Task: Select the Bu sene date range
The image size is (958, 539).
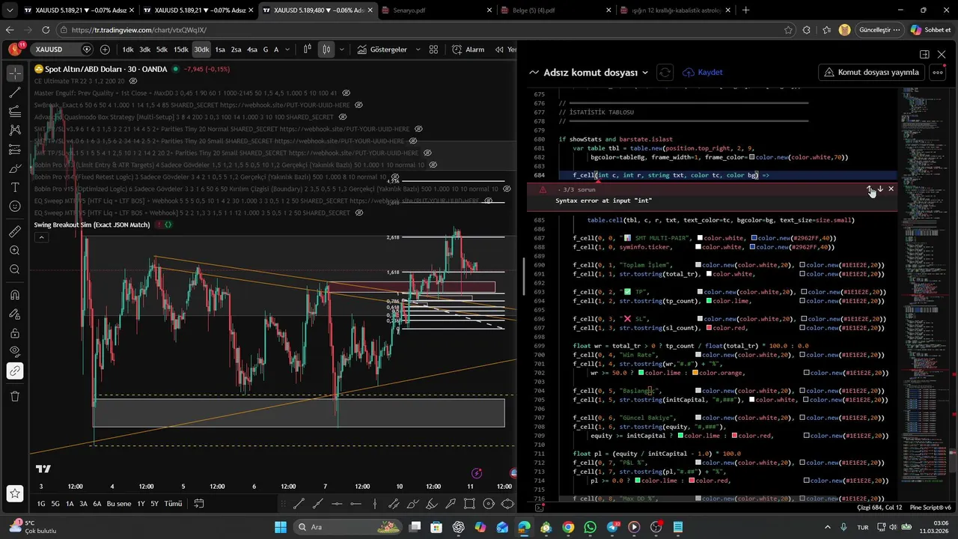Action: tap(119, 504)
